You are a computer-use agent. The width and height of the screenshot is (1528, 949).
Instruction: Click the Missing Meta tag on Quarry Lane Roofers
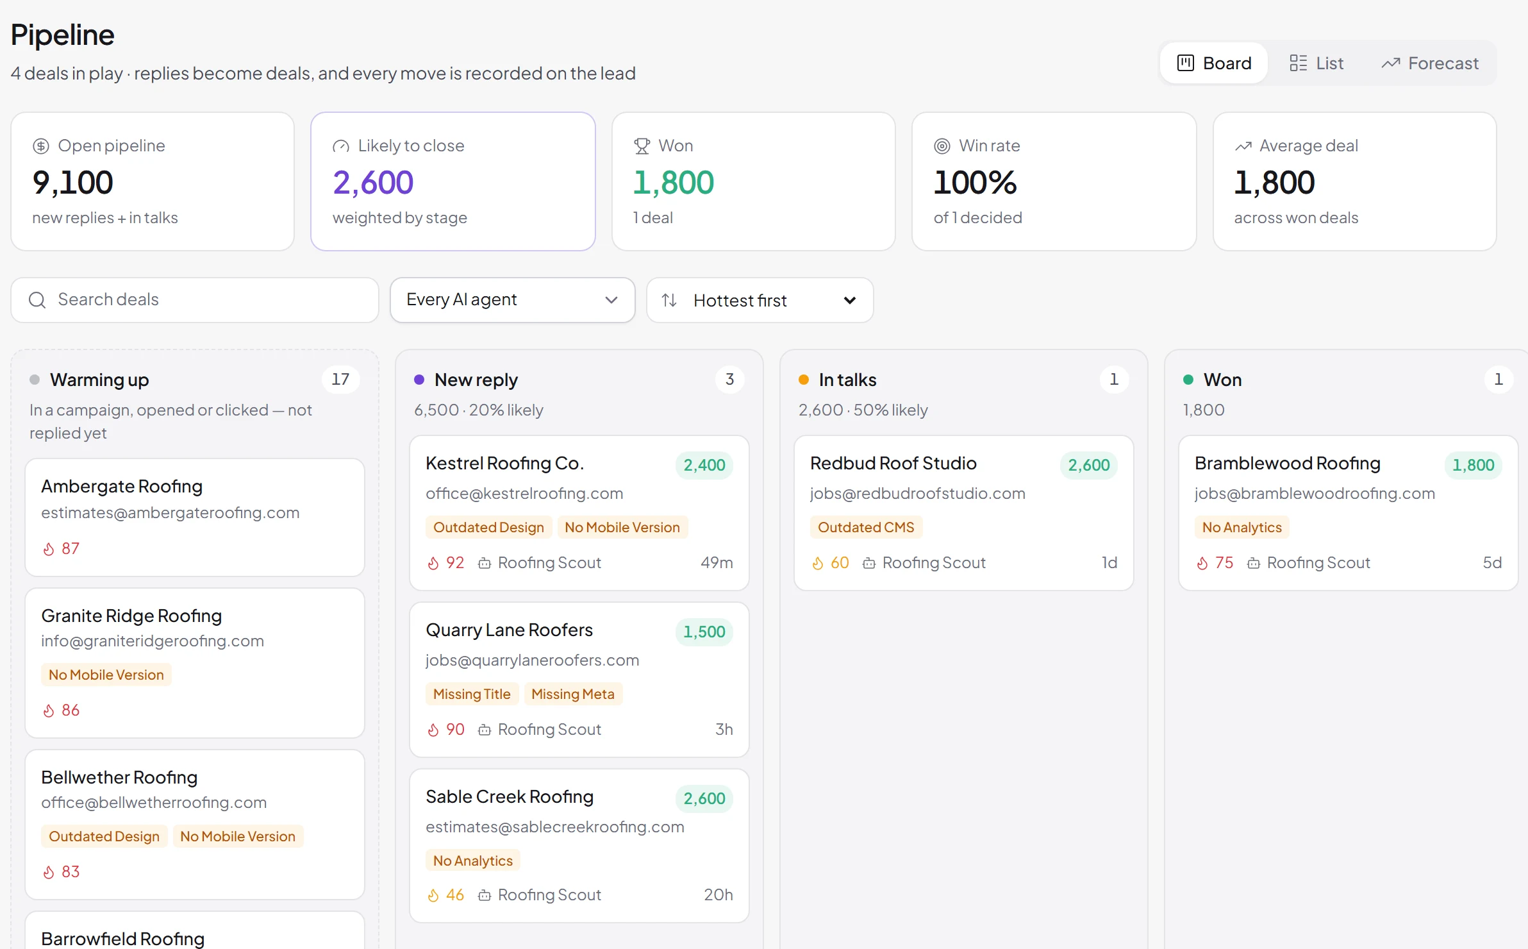[x=573, y=694]
